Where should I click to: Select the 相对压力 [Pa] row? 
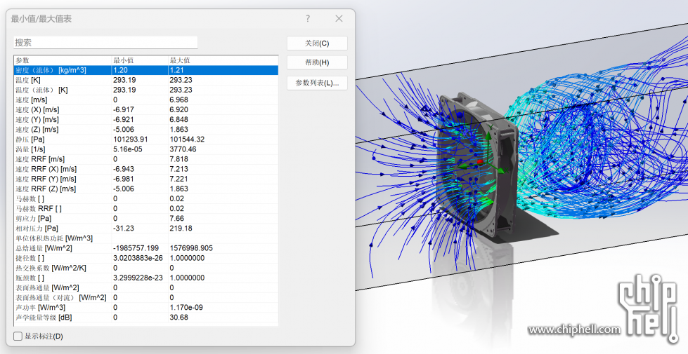coord(146,229)
